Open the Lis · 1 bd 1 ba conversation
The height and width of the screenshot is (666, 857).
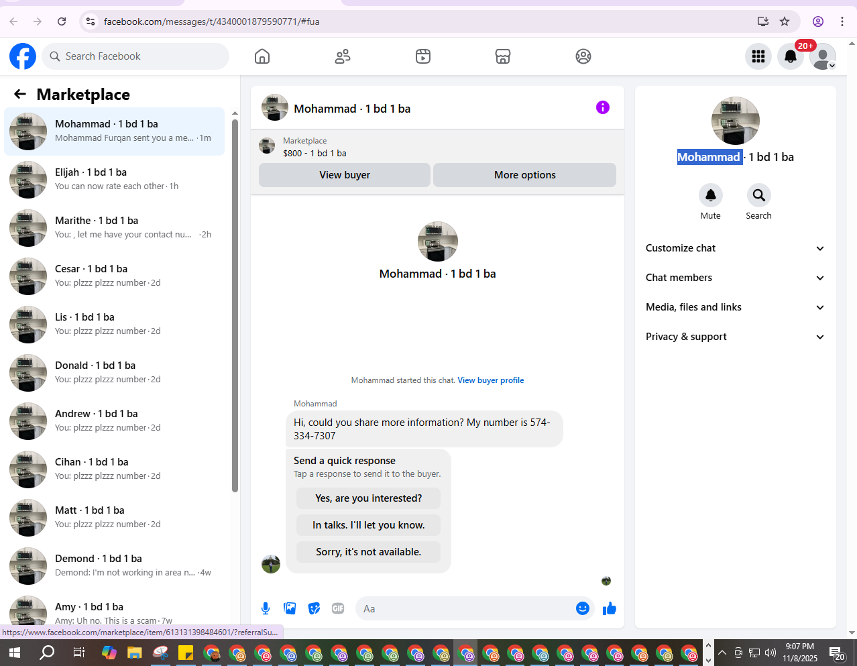[x=115, y=325]
